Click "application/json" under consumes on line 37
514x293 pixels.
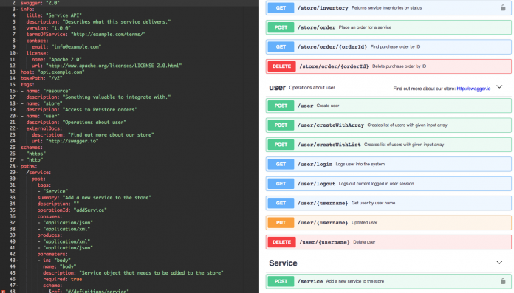[68, 223]
